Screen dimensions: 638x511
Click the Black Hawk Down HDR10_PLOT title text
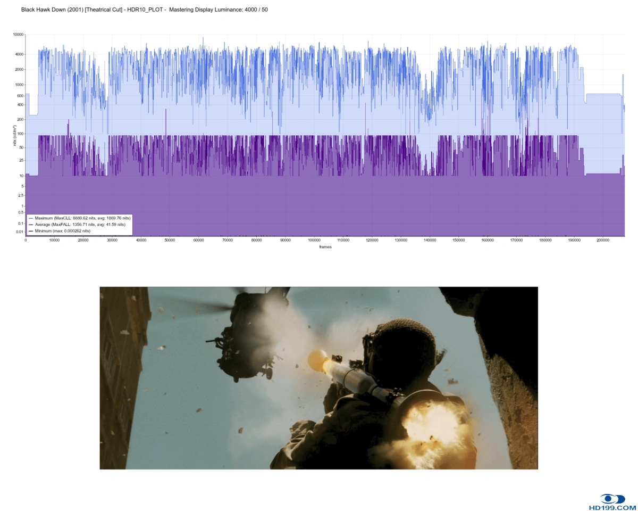144,10
